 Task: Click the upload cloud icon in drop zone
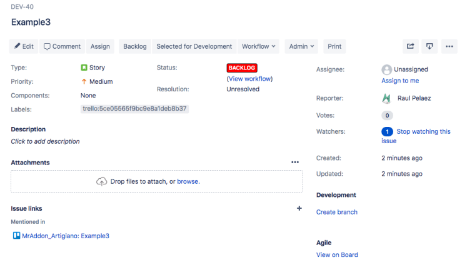point(101,181)
